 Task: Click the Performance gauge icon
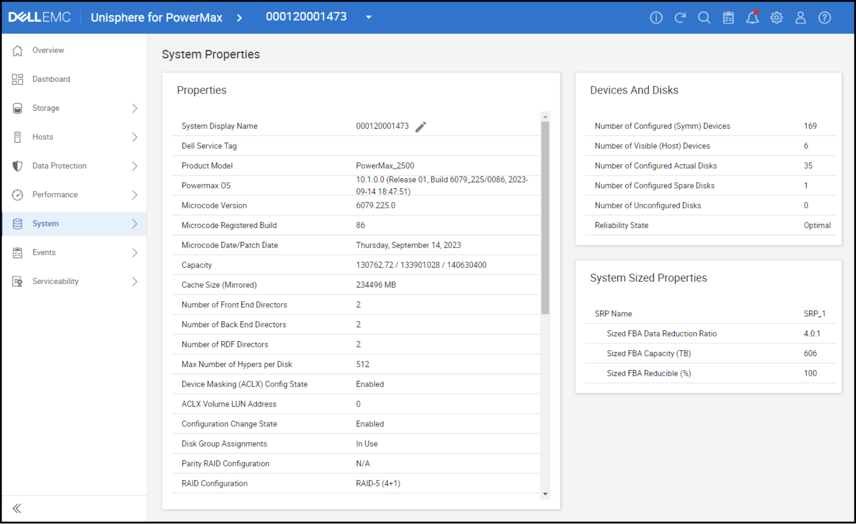pyautogui.click(x=17, y=195)
